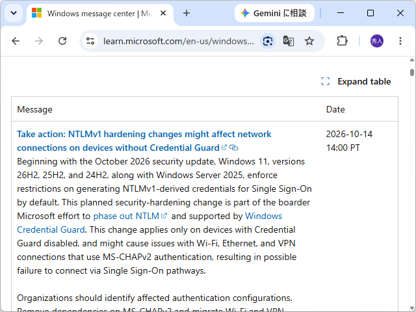Select the Windows message center tab
Image resolution: width=416 pixels, height=312 pixels.
(x=98, y=13)
